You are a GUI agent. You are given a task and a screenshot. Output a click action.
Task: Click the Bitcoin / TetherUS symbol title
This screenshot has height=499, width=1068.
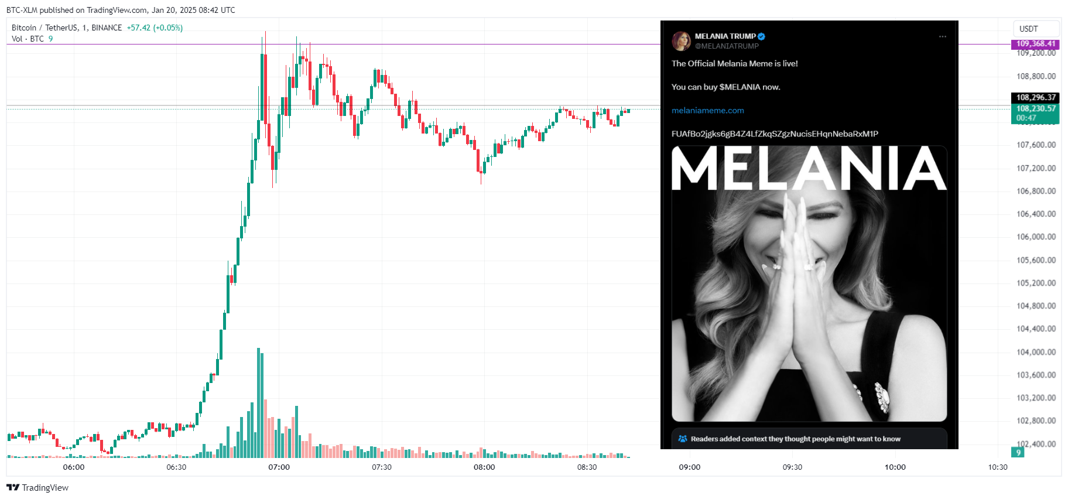point(67,28)
